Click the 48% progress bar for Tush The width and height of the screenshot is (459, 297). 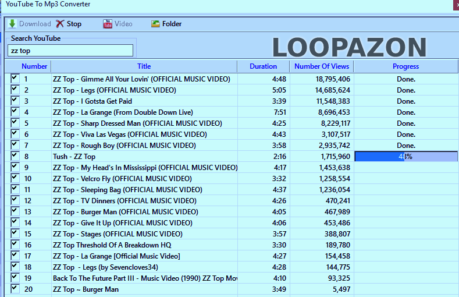click(x=405, y=157)
